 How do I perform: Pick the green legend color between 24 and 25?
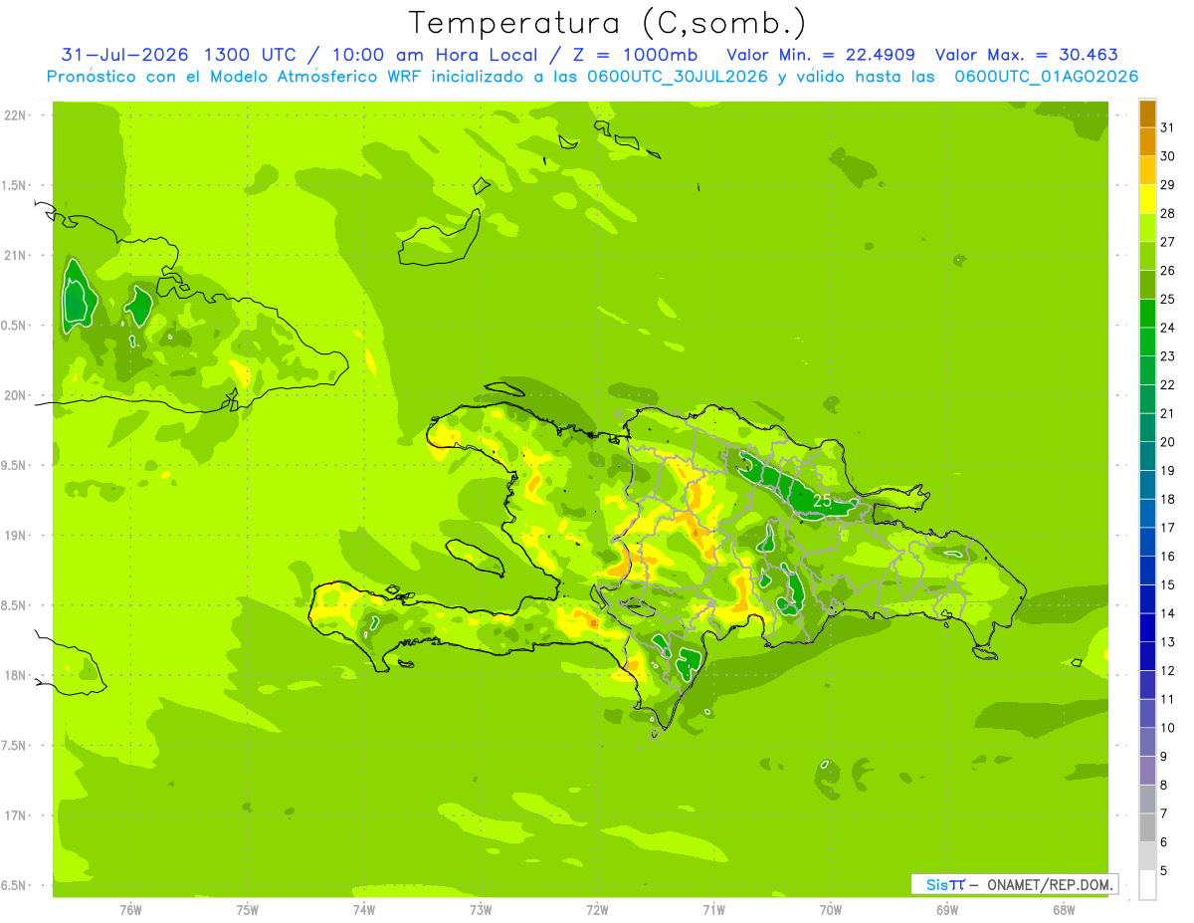click(x=1147, y=314)
